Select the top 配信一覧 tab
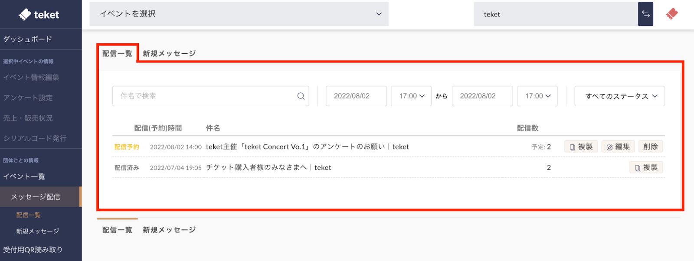Screen dimensions: 694x261 pyautogui.click(x=117, y=53)
